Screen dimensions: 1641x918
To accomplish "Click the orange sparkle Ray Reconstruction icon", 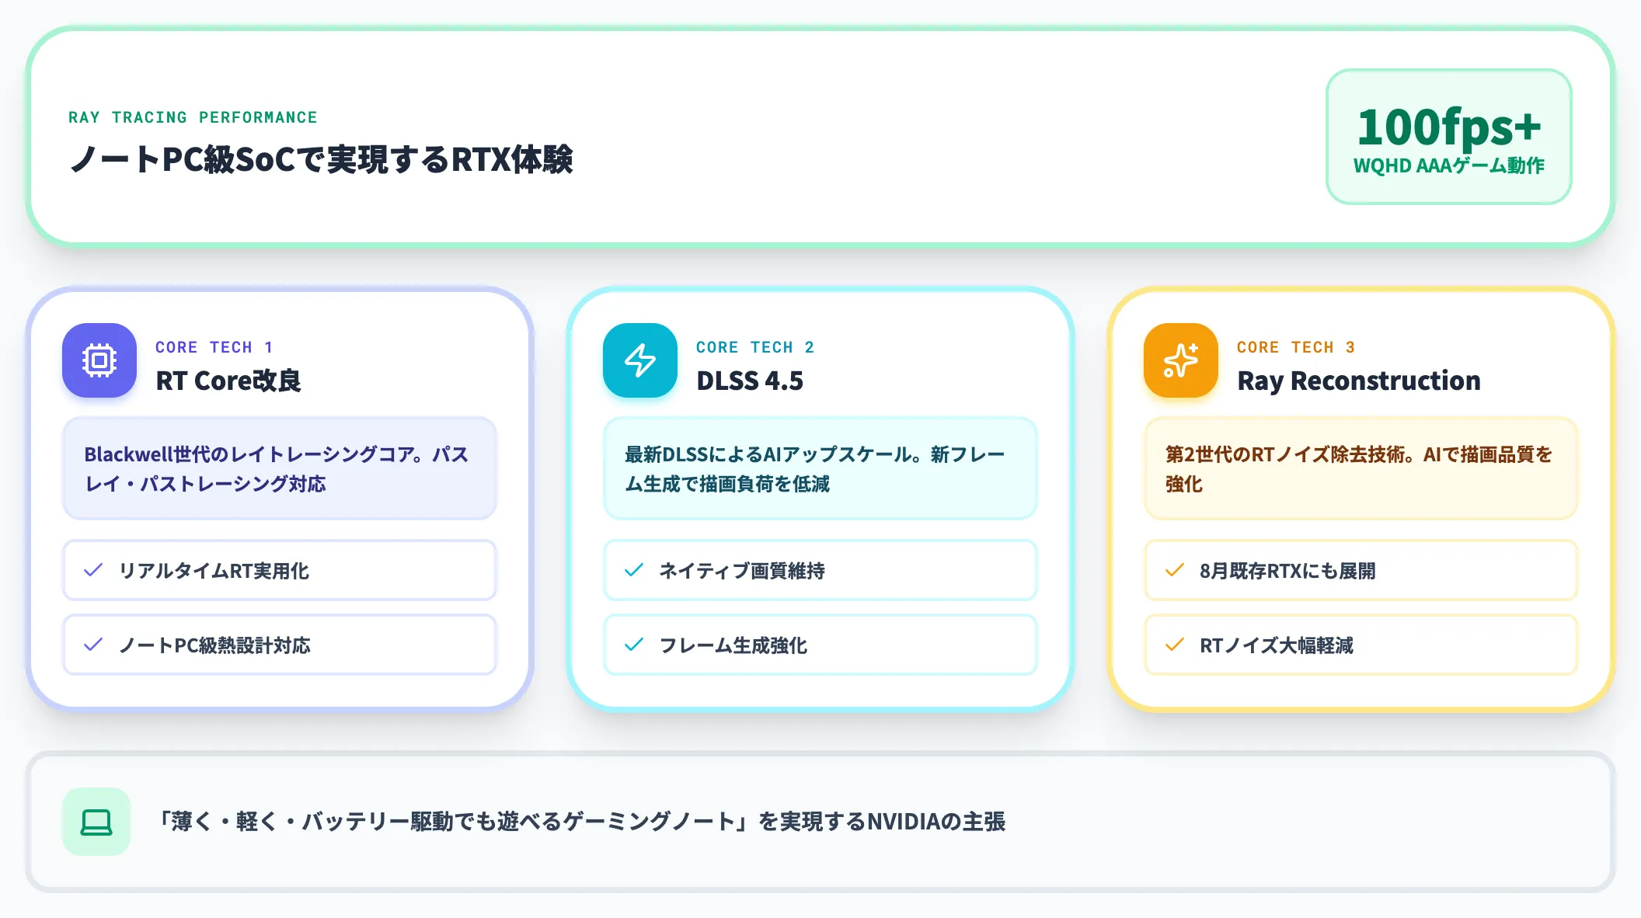I will [1181, 360].
